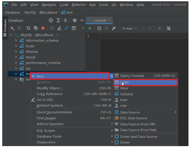Open Data Source Properties icon
The width and height of the screenshot is (191, 148).
tap(36, 28)
